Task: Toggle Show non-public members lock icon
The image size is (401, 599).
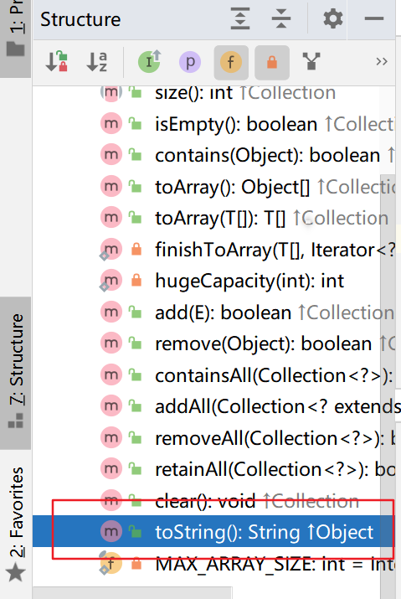Action: click(272, 62)
